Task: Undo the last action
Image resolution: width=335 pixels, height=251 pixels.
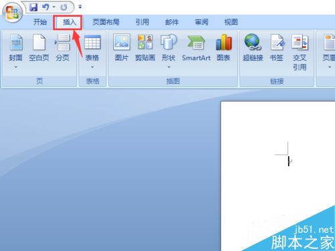Action: pos(46,7)
